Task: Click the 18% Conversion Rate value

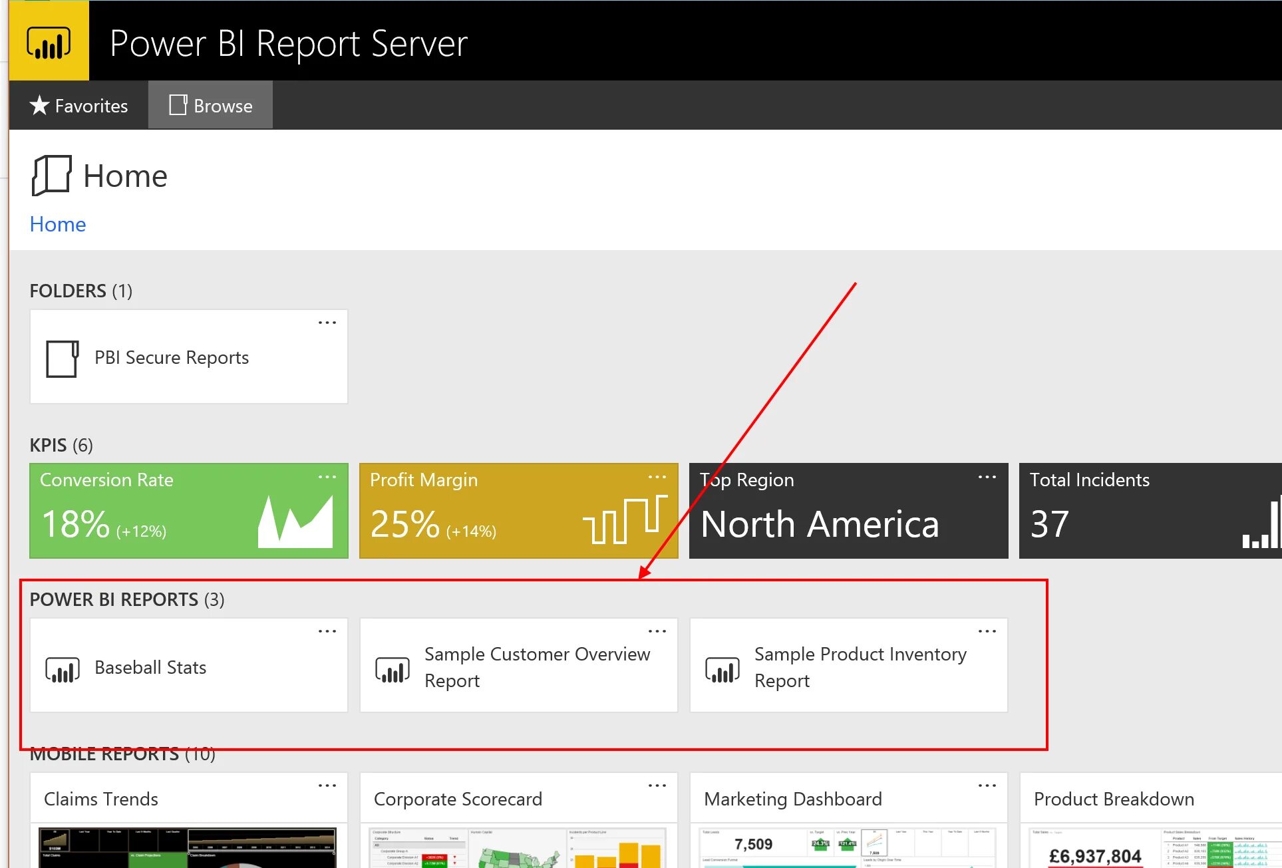Action: (x=75, y=524)
